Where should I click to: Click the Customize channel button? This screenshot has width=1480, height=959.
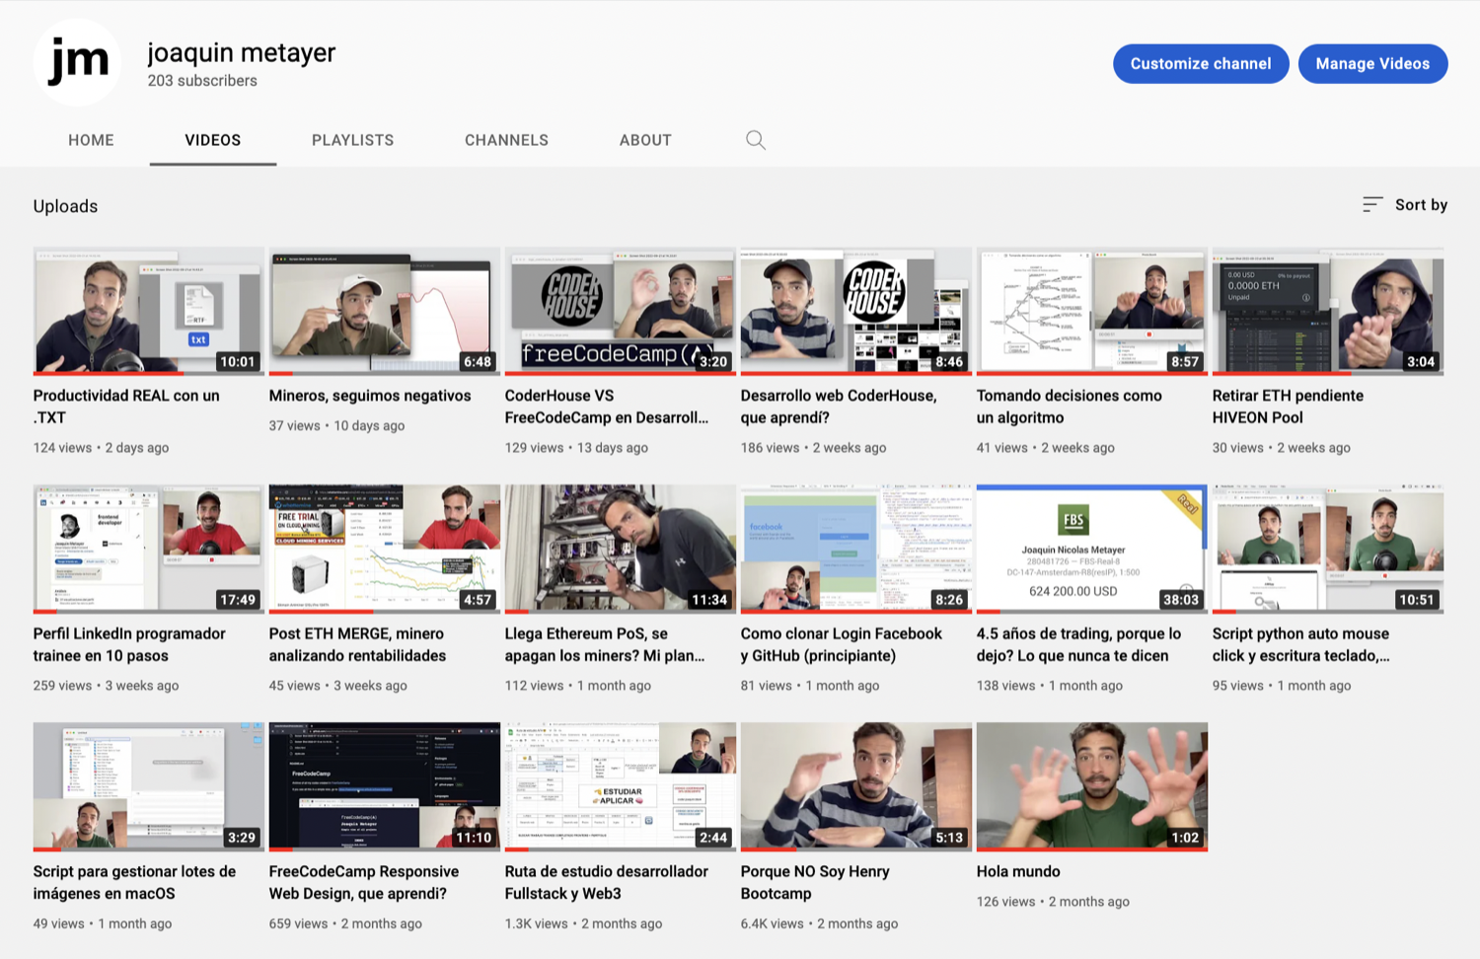pyautogui.click(x=1200, y=64)
